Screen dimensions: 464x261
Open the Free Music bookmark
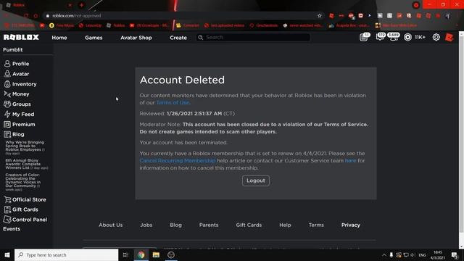pos(62,25)
